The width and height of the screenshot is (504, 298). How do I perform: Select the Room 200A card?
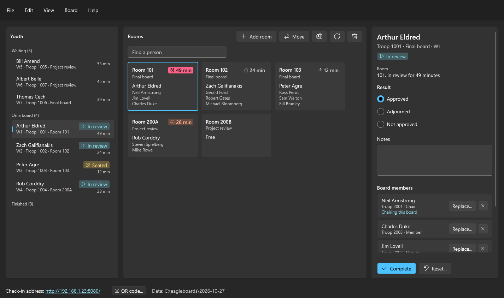click(x=163, y=136)
